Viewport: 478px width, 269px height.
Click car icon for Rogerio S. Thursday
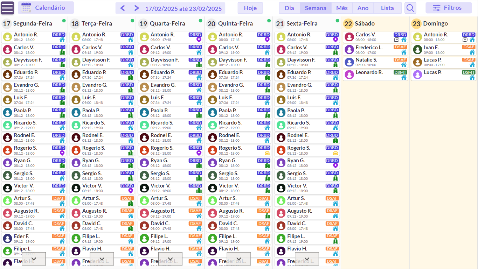267,153
